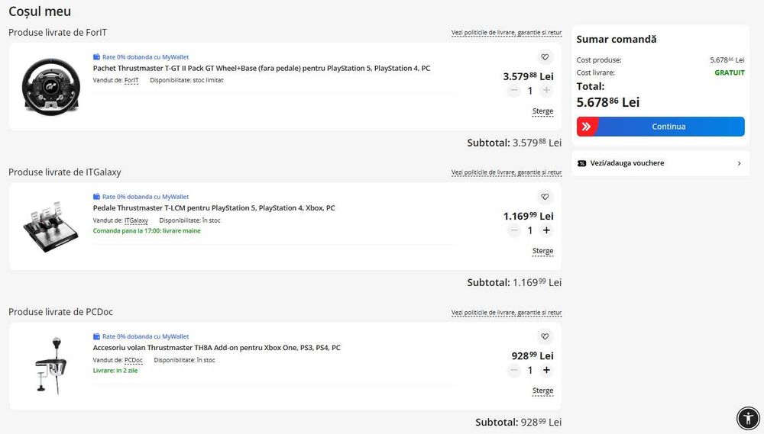Click heart icon for TH8A Add-on accessory

tap(545, 336)
